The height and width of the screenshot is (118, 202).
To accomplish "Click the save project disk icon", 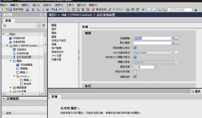I will [10, 9].
